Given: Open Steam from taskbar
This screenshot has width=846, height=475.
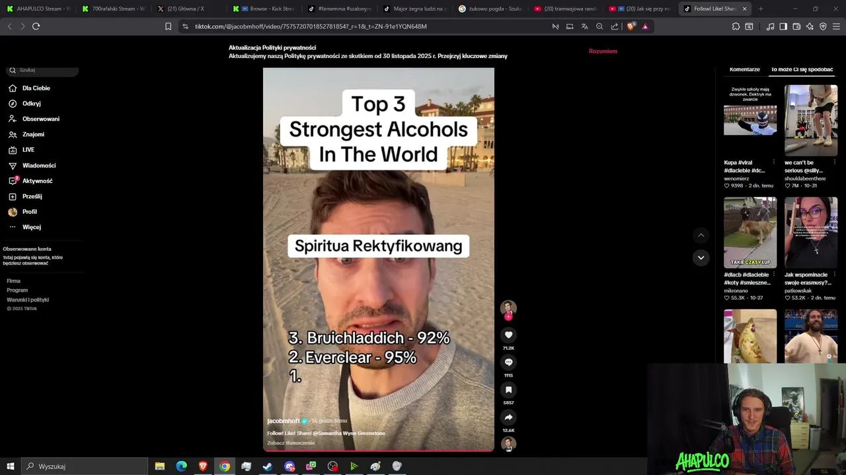Looking at the screenshot, I should [268, 466].
